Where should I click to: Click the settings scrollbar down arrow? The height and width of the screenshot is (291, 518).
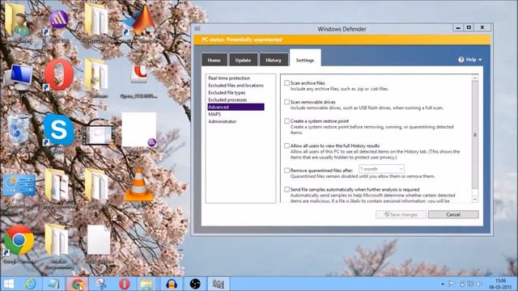point(475,199)
